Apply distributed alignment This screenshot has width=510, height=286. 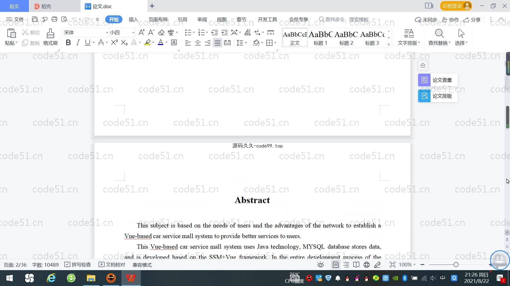[x=227, y=43]
